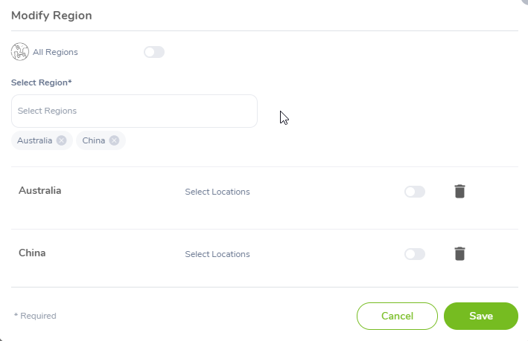Click the Australia row heading
This screenshot has height=341, width=528.
(40, 190)
